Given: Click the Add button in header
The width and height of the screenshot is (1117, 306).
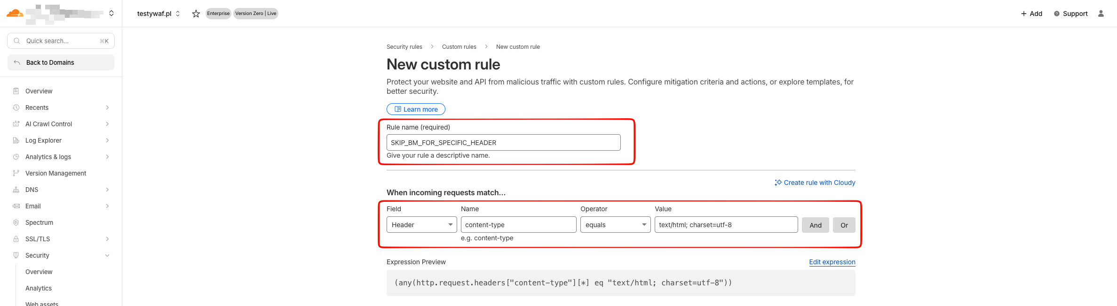Looking at the screenshot, I should click(x=1031, y=14).
